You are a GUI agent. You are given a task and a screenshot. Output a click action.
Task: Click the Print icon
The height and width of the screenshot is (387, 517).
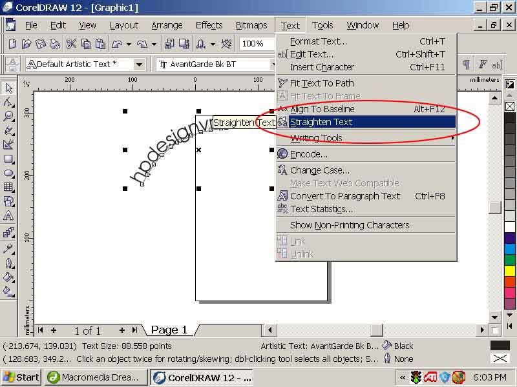pyautogui.click(x=55, y=44)
